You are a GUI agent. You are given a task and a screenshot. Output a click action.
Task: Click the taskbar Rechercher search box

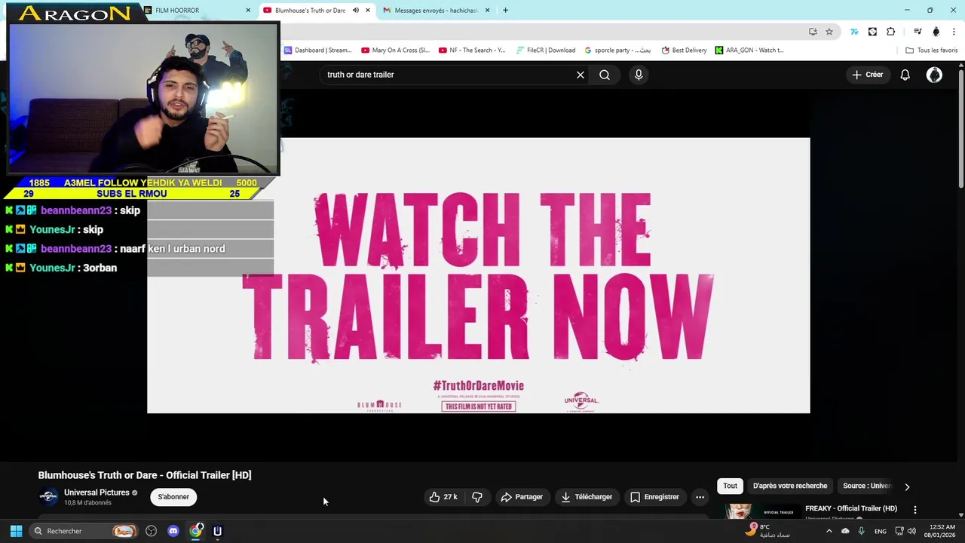84,531
